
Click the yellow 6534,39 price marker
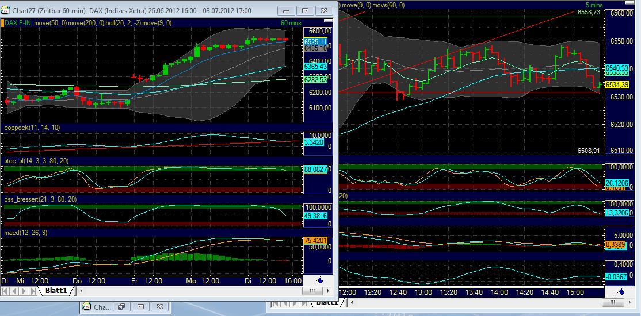click(x=617, y=85)
